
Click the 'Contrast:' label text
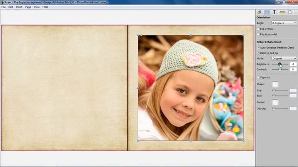pyautogui.click(x=262, y=70)
